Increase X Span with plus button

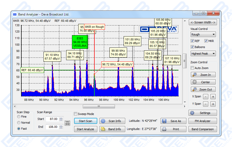click(x=213, y=97)
